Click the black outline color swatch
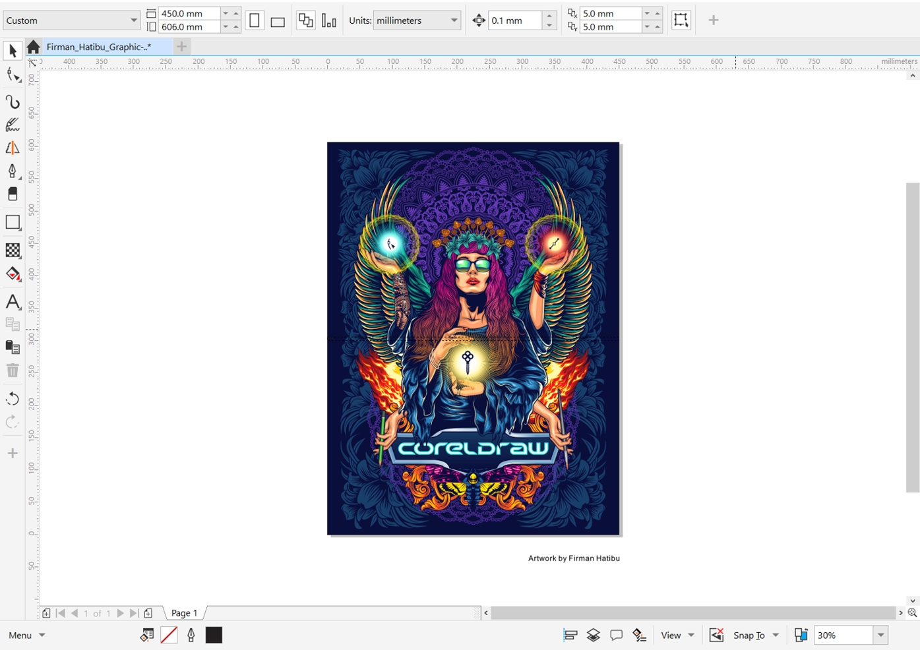 tap(214, 635)
